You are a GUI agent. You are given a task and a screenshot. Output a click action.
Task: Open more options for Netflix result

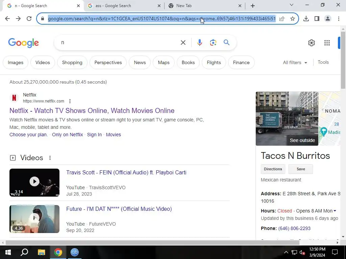point(70,101)
